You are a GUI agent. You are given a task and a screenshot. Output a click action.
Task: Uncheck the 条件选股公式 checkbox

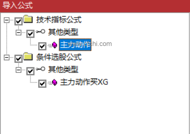[x=18, y=59]
